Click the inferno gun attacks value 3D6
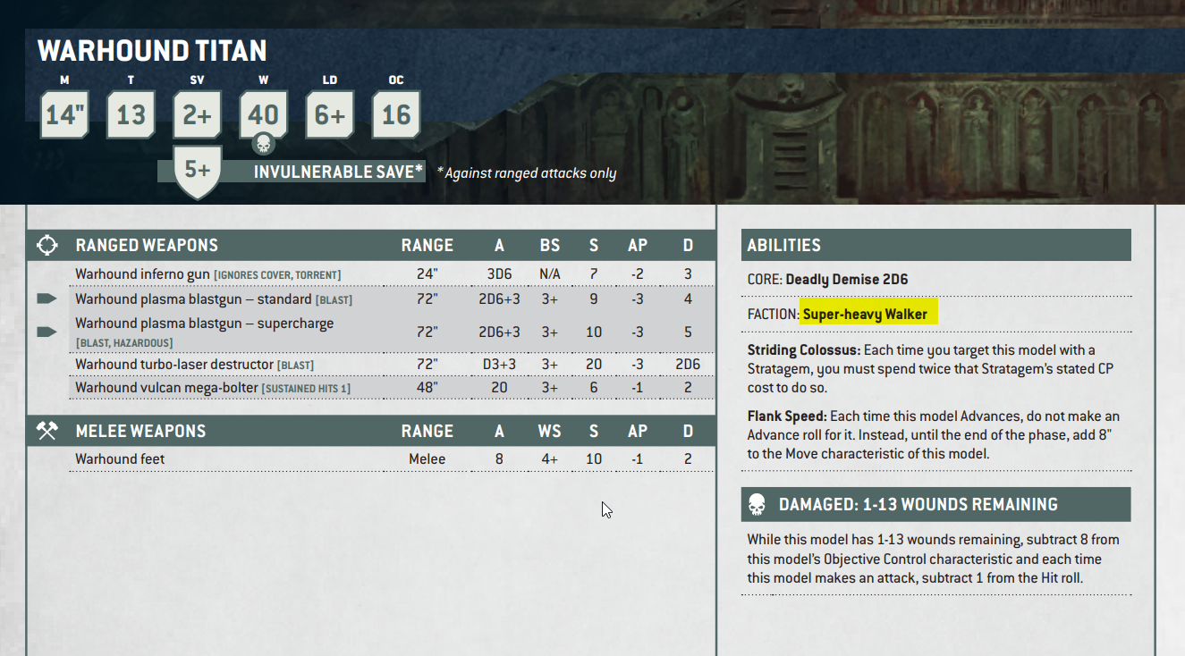This screenshot has width=1185, height=656. pos(499,273)
